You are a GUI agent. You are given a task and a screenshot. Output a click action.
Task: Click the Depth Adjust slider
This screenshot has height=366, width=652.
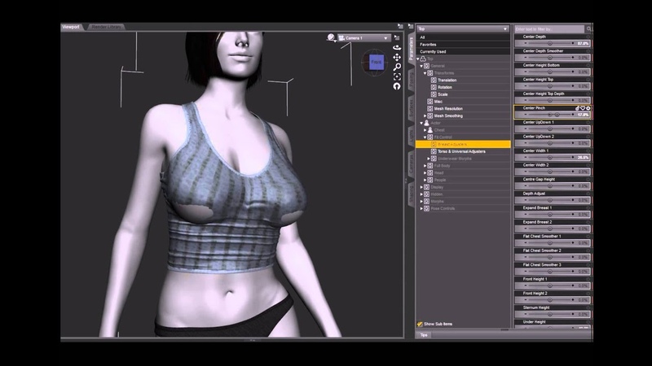553,200
